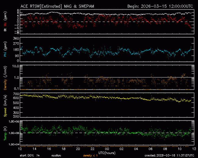Click the '200' speed axis tick
Viewport: 198px width, 158px height.
pos(16,116)
